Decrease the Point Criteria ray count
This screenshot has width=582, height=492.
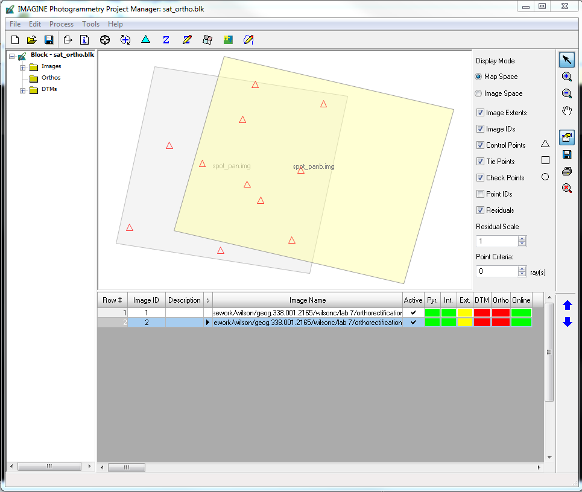(x=522, y=274)
